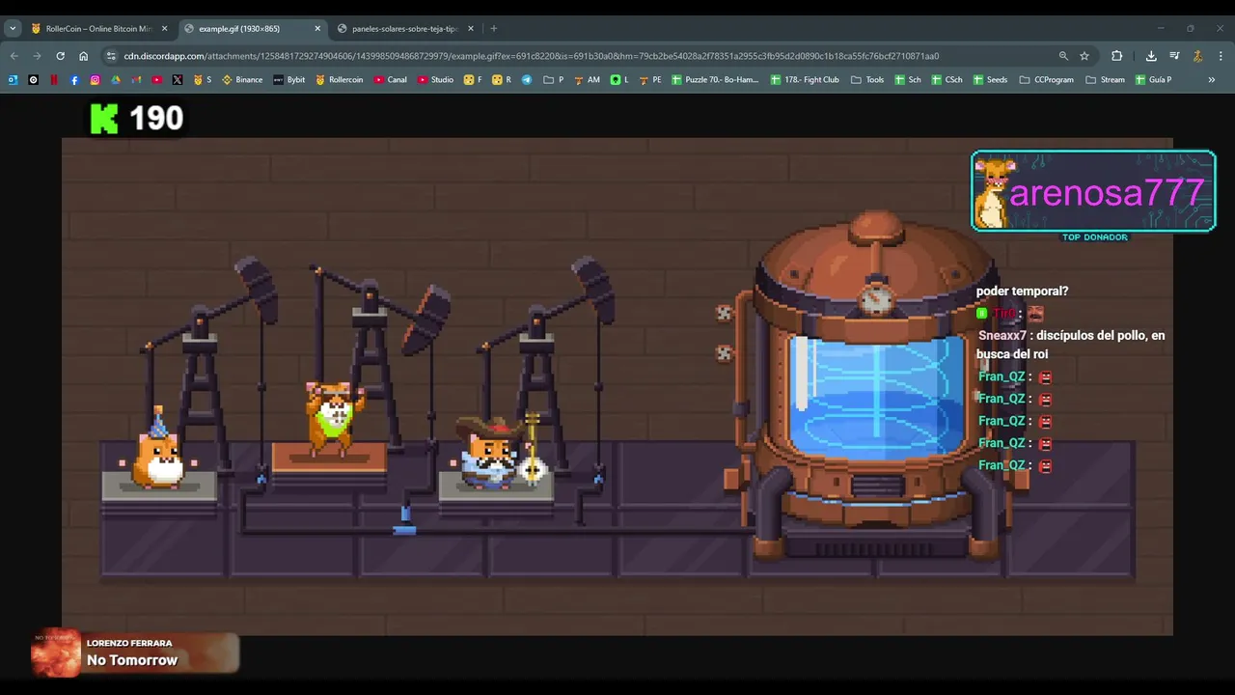The height and width of the screenshot is (695, 1235).
Task: Expand the Stream bookmark folder
Action: point(1105,79)
